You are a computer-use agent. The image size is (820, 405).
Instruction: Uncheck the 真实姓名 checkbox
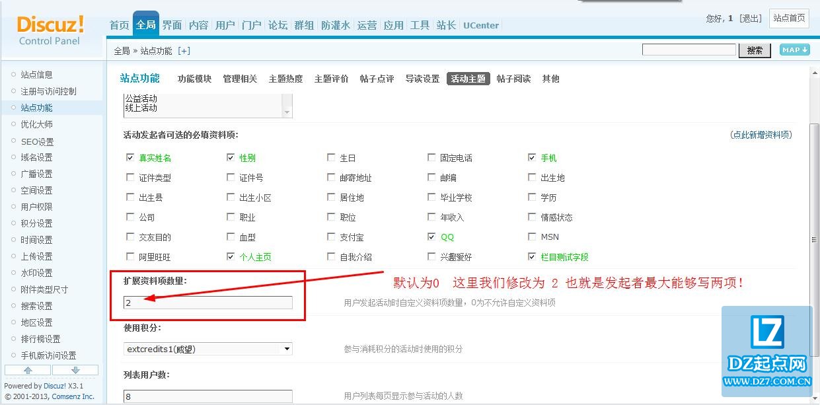130,158
